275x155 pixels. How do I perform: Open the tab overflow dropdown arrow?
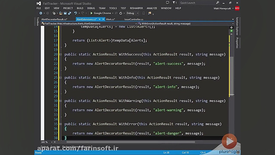[233, 19]
